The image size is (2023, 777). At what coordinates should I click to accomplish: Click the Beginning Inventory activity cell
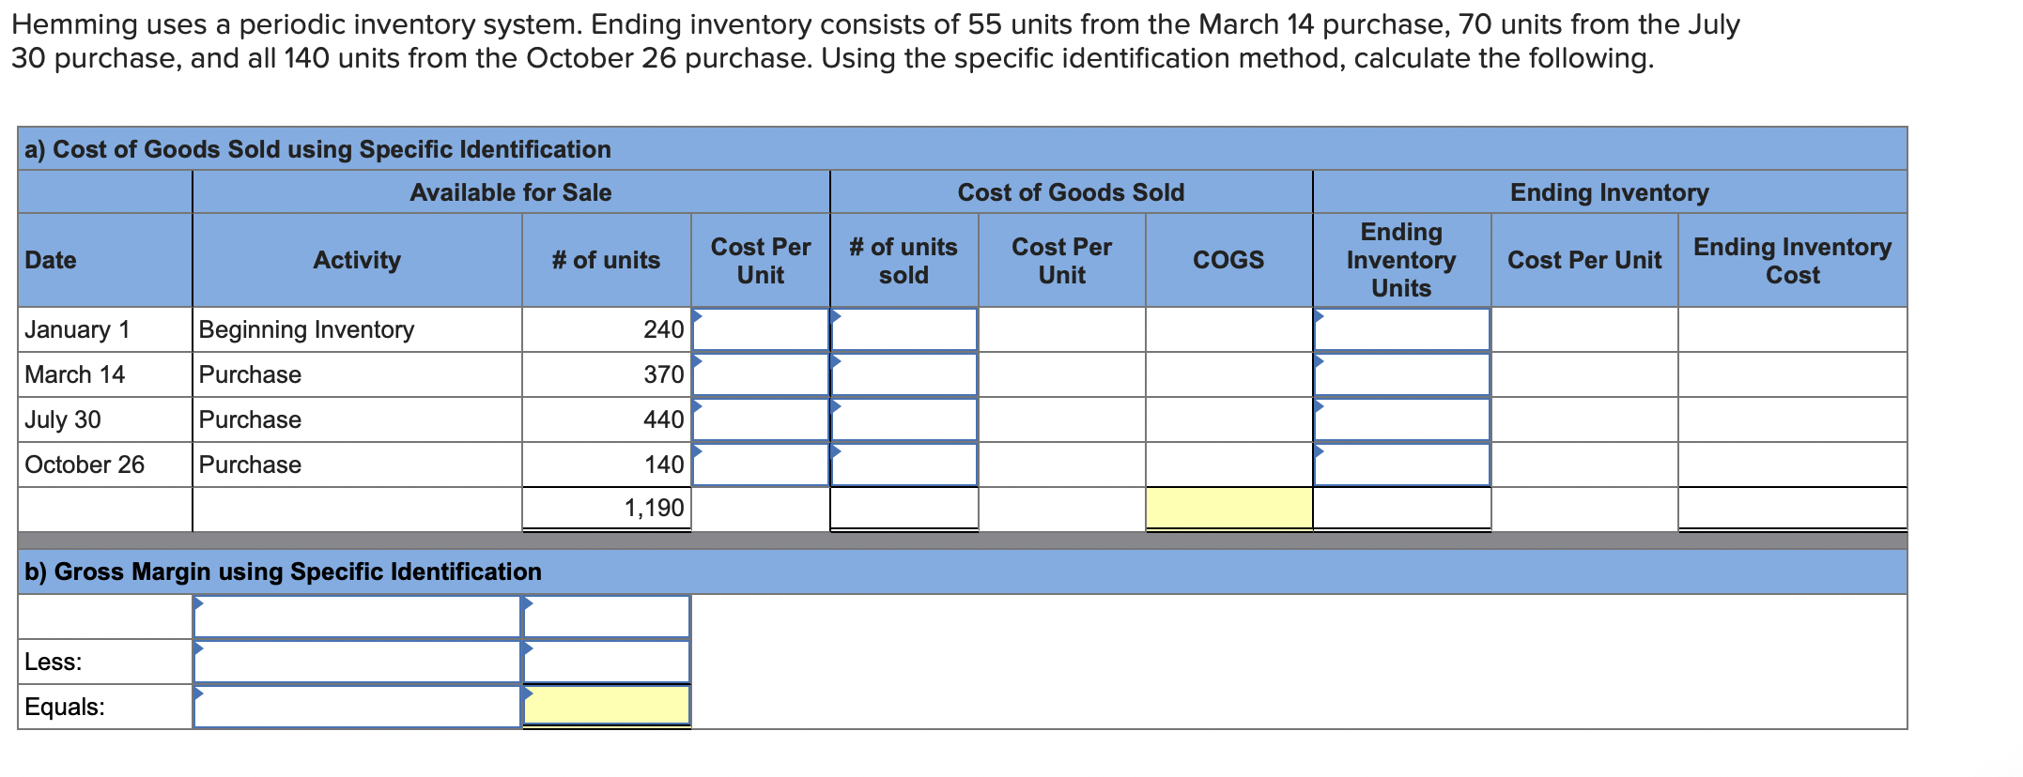[x=357, y=329]
